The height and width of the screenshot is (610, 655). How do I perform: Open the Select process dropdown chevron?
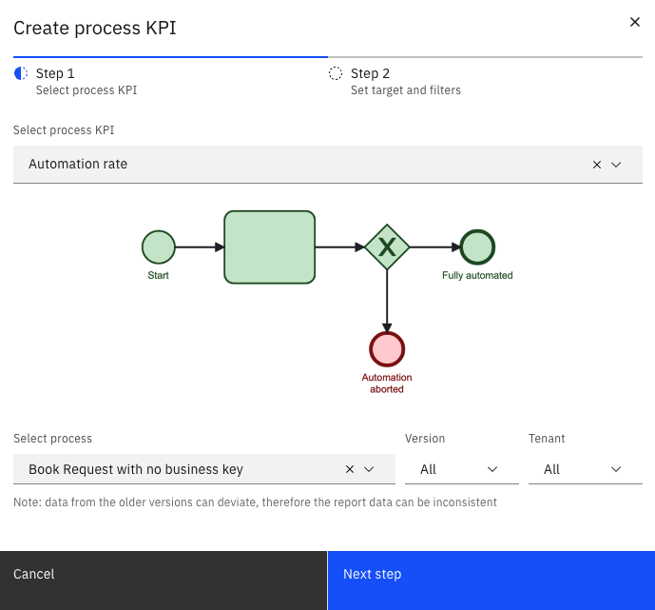click(x=368, y=469)
